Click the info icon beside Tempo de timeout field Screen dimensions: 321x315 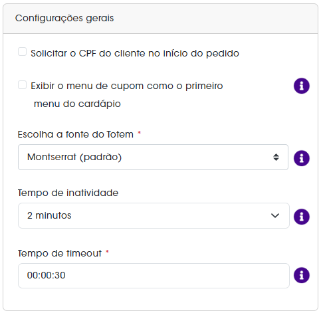click(302, 275)
